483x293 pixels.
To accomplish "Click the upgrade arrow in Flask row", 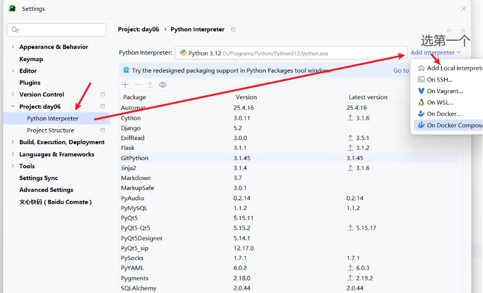I will [350, 148].
